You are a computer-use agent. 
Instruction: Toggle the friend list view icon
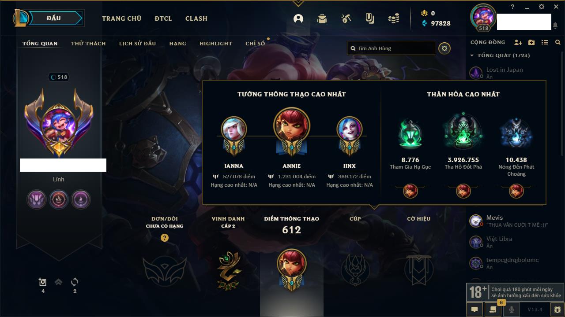(x=545, y=42)
